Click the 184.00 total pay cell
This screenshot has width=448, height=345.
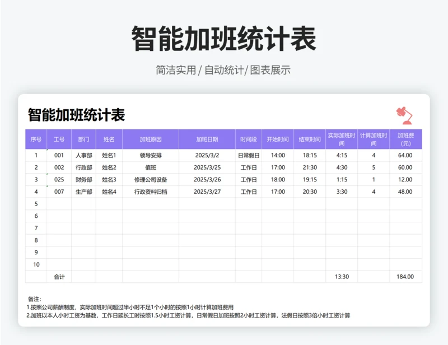(x=405, y=277)
